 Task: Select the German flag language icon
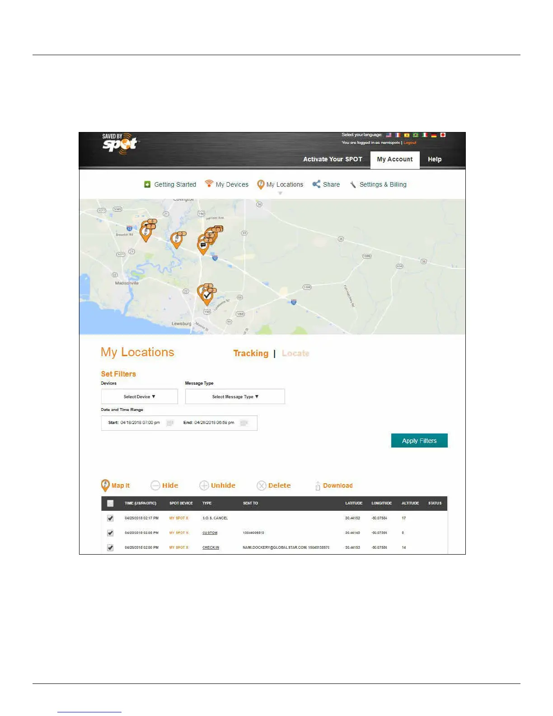[x=434, y=135]
